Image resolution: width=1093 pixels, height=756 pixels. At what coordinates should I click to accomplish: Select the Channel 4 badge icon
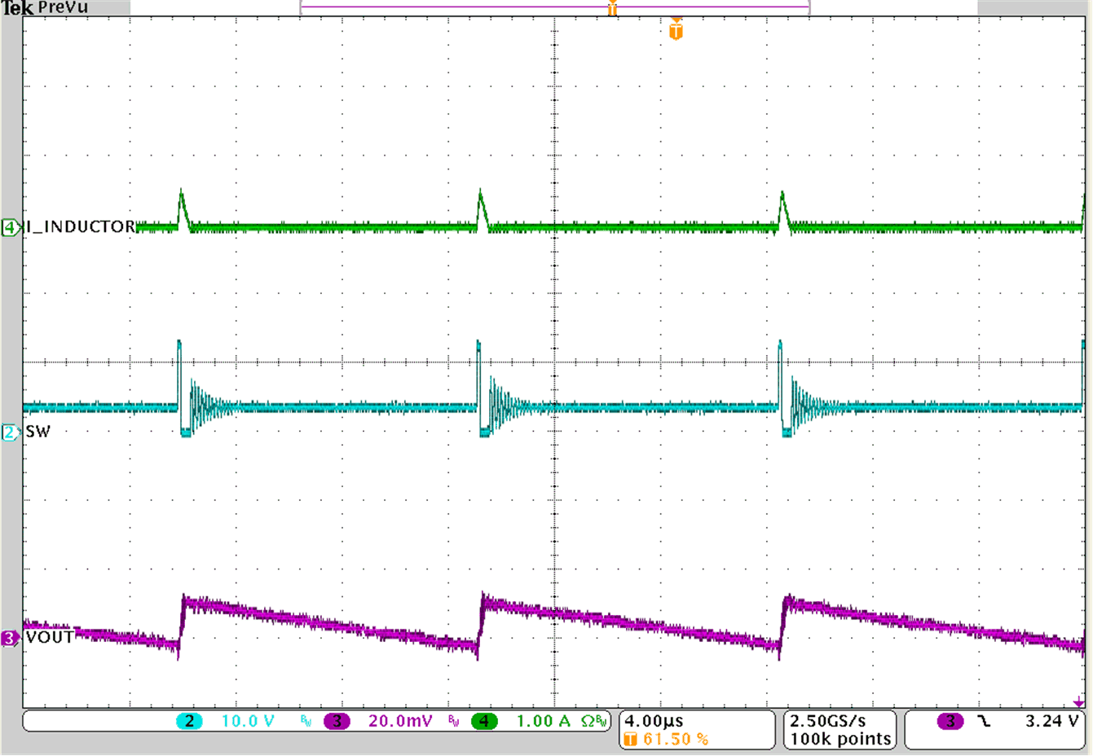coord(486,721)
